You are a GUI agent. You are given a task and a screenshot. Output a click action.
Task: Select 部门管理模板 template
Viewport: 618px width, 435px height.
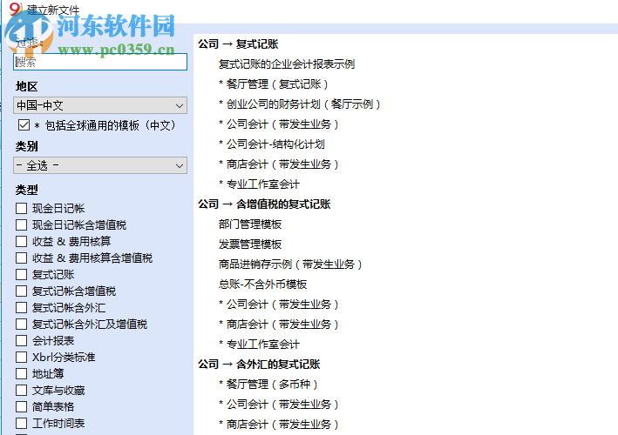[x=250, y=224]
